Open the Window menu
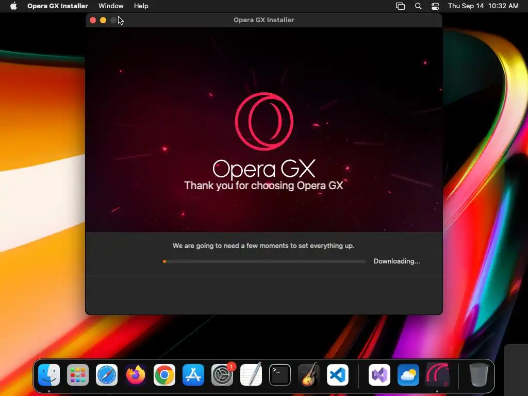528x396 pixels. 111,6
